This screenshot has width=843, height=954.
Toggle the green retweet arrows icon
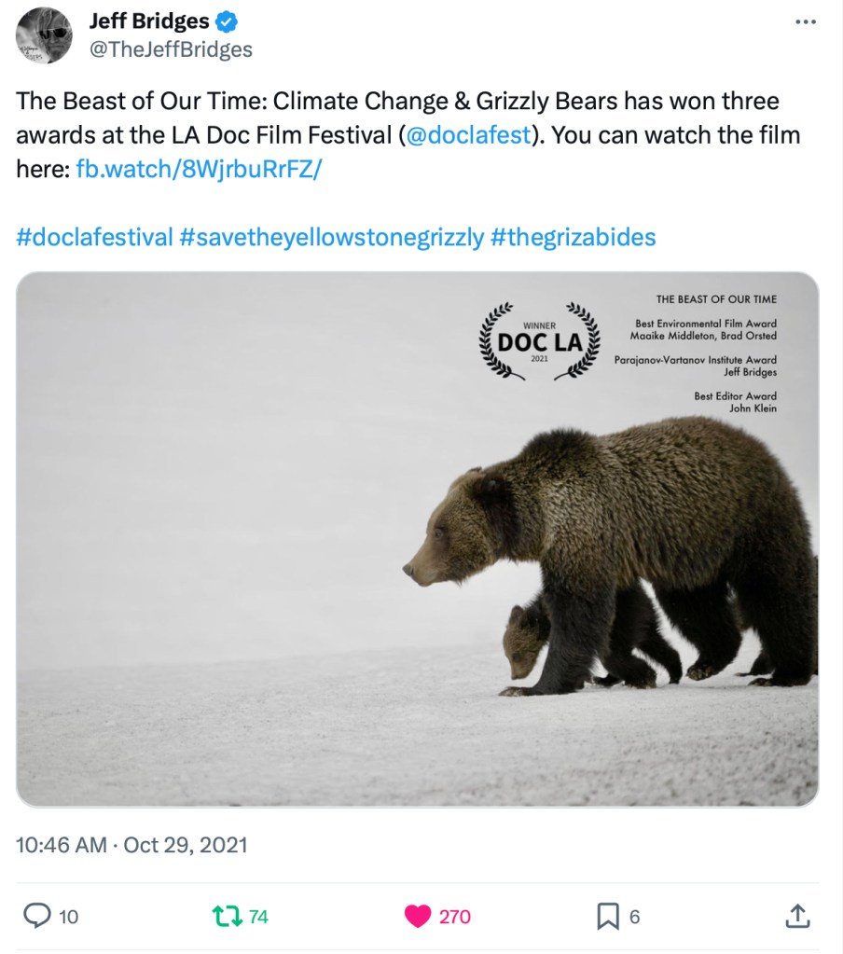[x=228, y=917]
